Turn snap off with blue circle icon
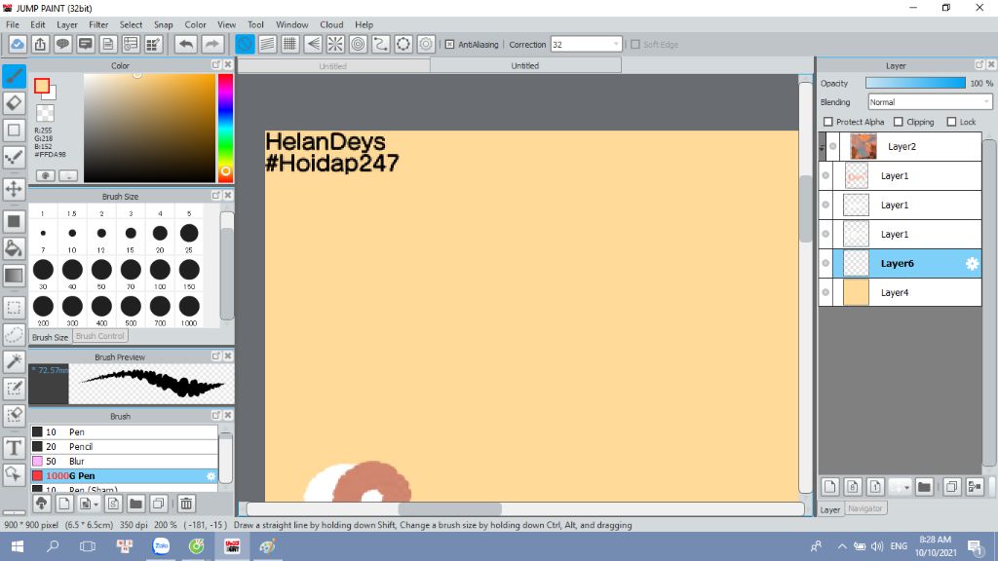Screen dimensions: 998x561 point(245,44)
